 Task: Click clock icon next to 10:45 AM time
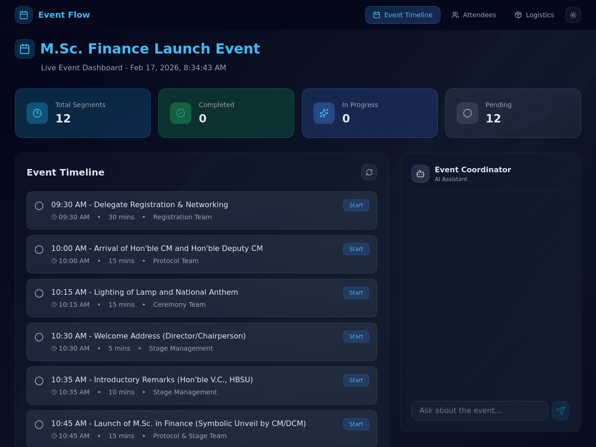coord(54,436)
